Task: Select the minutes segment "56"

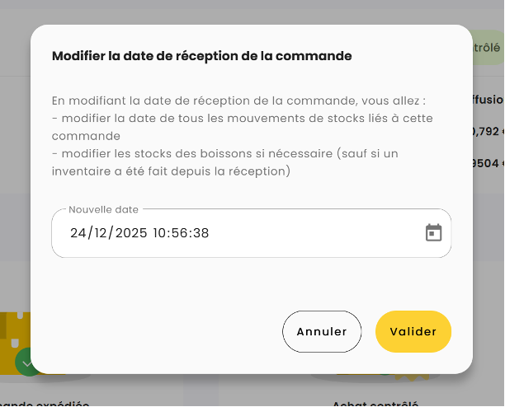Action: tap(180, 233)
